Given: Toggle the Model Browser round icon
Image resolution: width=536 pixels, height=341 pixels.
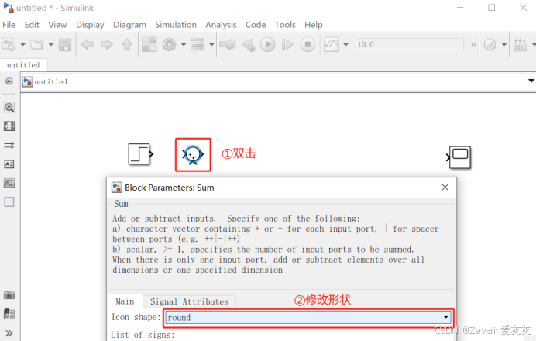Looking at the screenshot, I should coord(9,81).
